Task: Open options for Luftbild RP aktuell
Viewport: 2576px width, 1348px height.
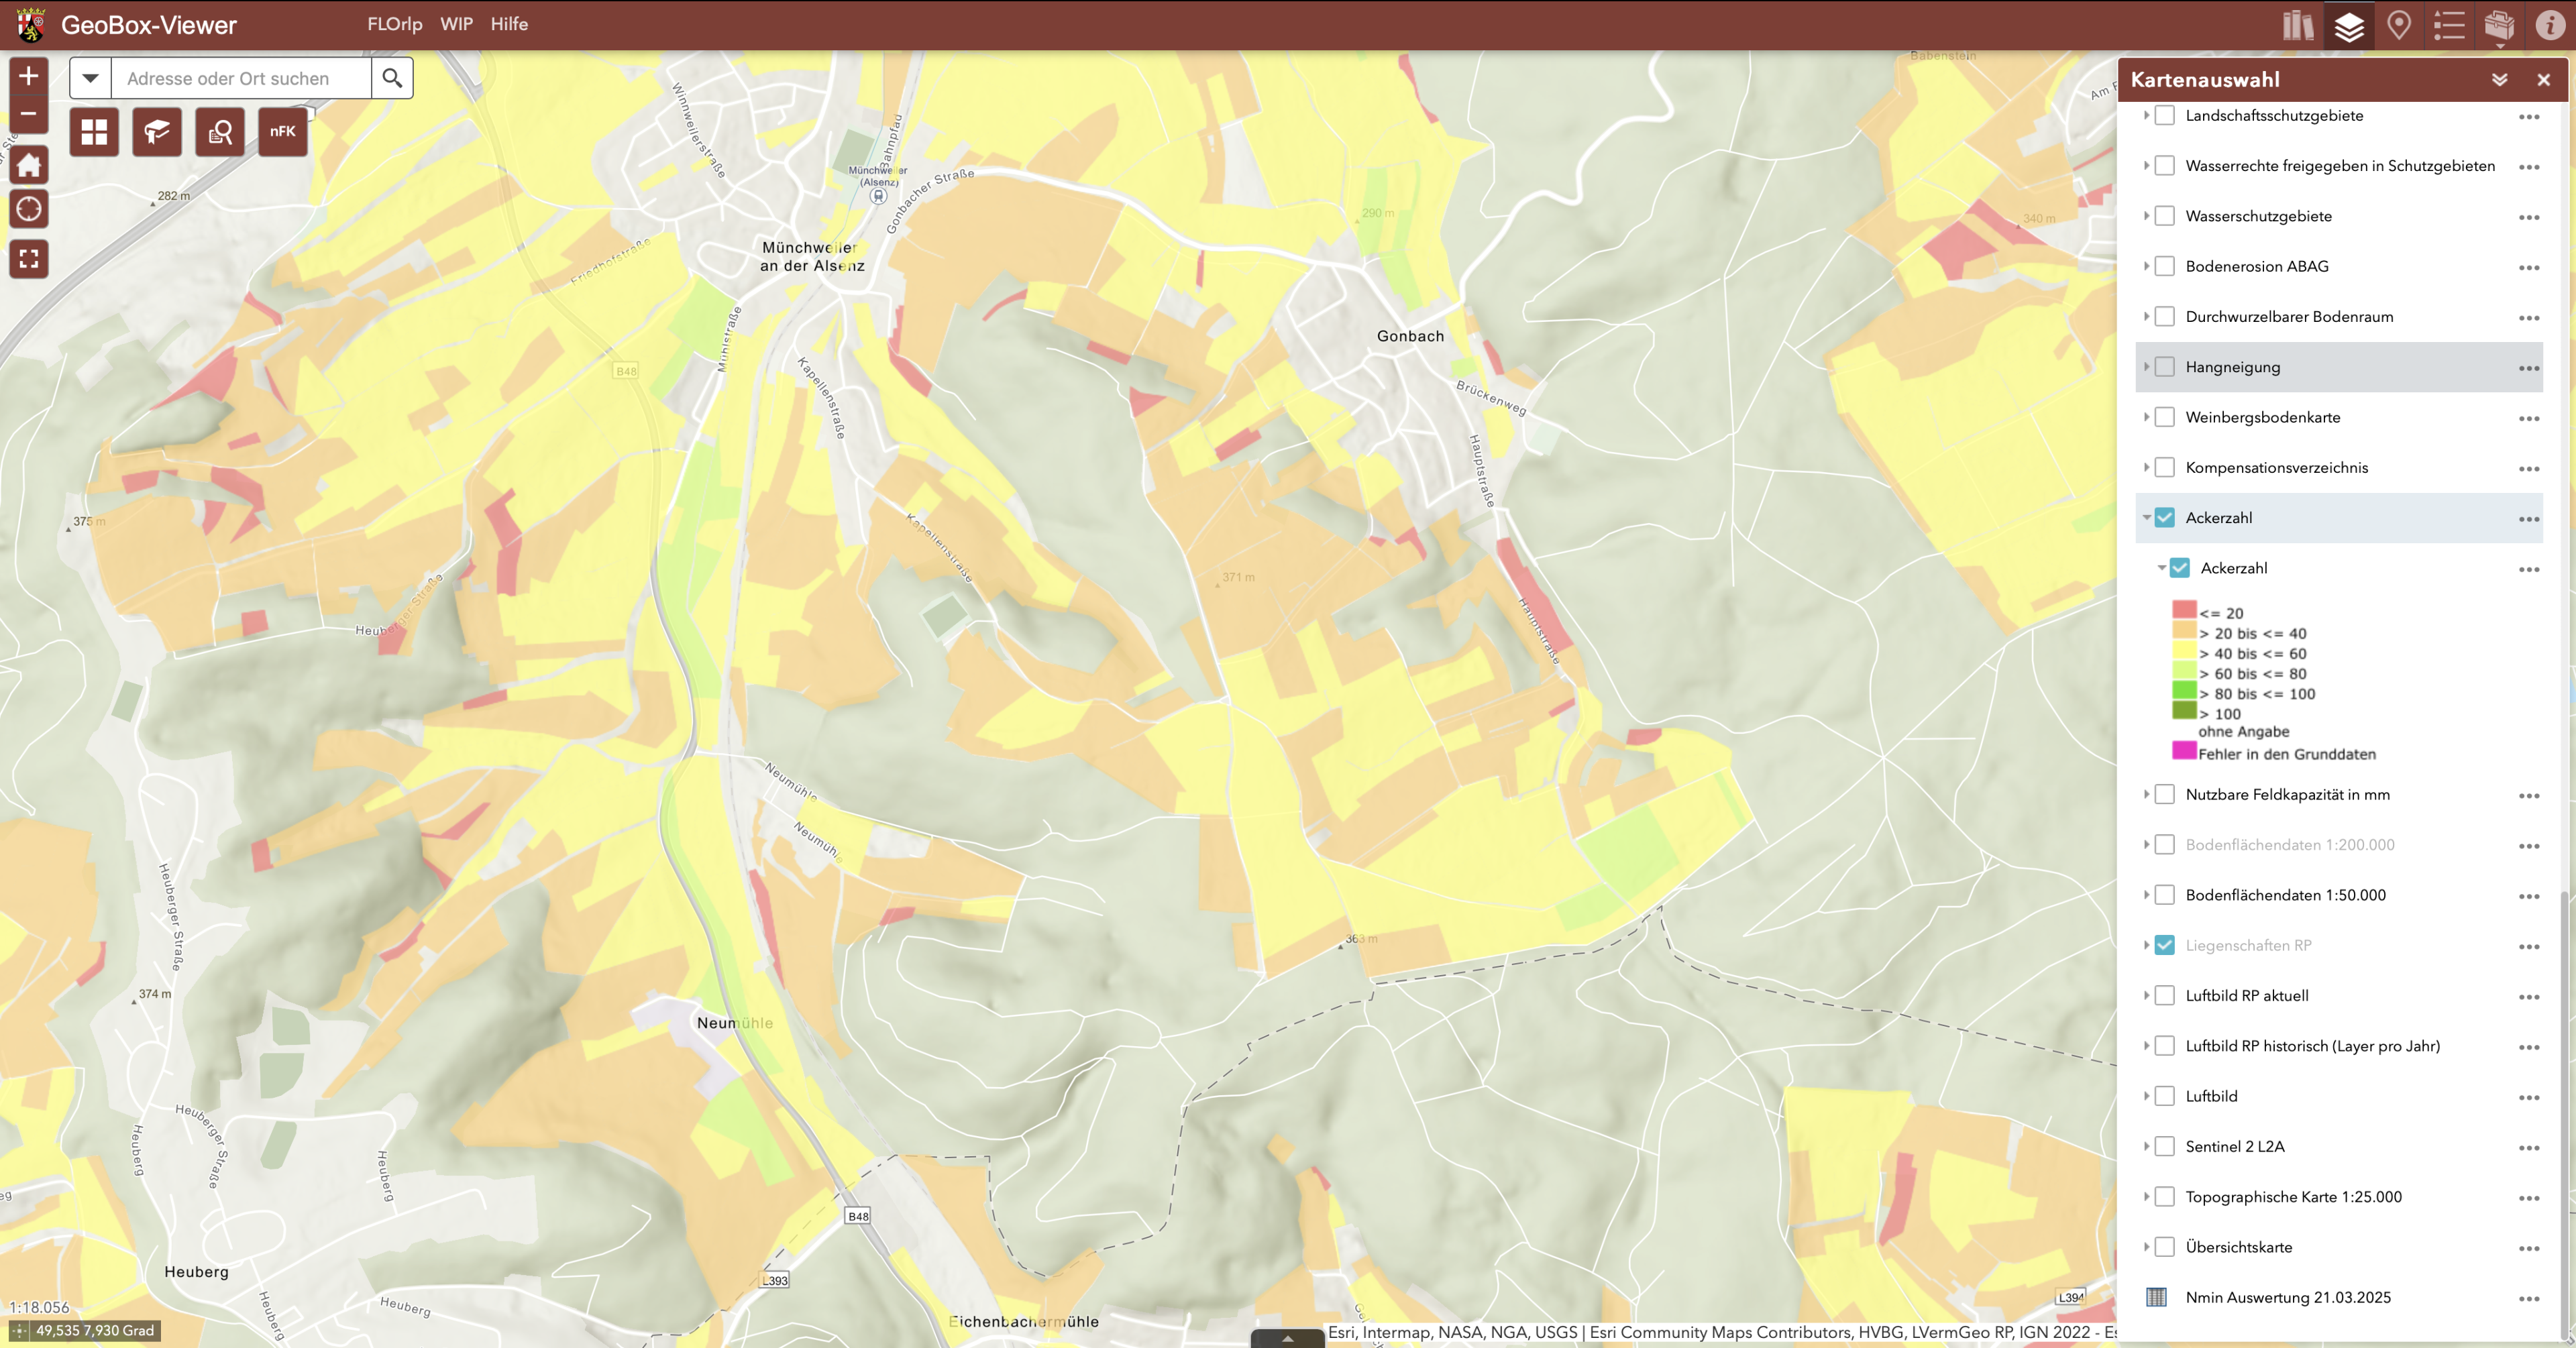Action: click(2529, 997)
